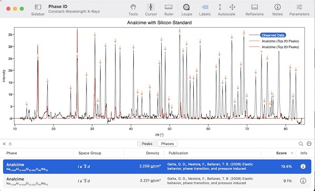This screenshot has height=191, width=315.
Task: Enable the Loupe magnifier
Action: click(x=186, y=7)
